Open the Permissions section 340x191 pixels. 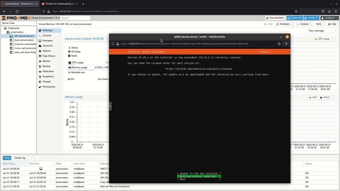pyautogui.click(x=49, y=87)
